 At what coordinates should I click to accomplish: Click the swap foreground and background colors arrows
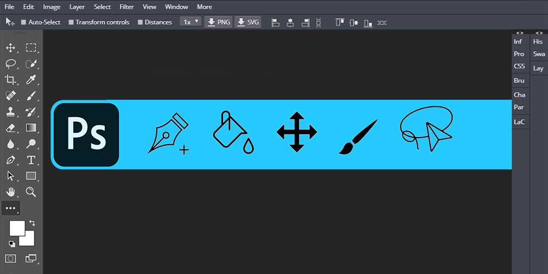32,223
